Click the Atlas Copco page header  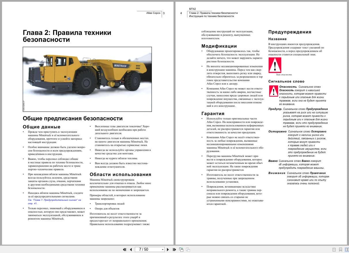tap(153, 13)
